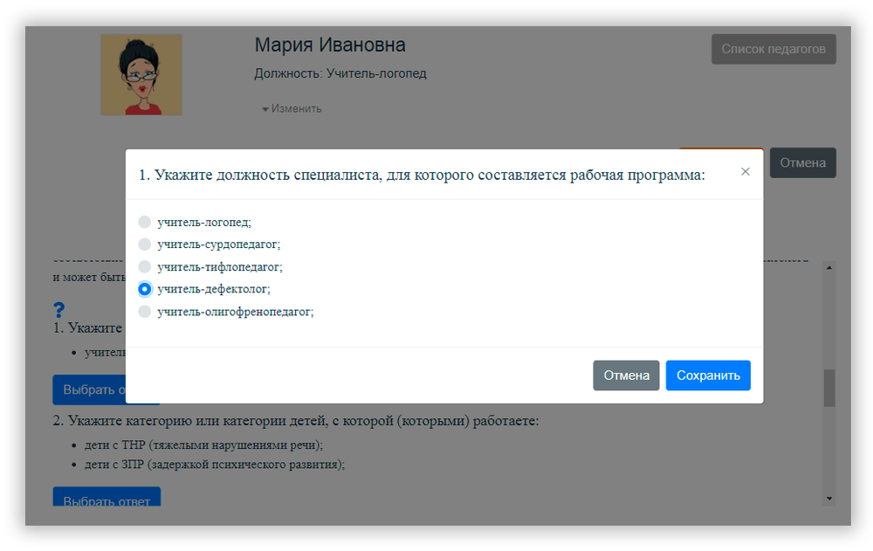The width and height of the screenshot is (873, 551).
Task: Close the dialog with the X icon
Action: pos(745,172)
